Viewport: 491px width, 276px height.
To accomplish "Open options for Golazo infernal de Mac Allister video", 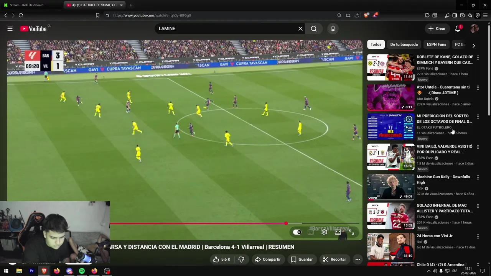I will pyautogui.click(x=478, y=206).
